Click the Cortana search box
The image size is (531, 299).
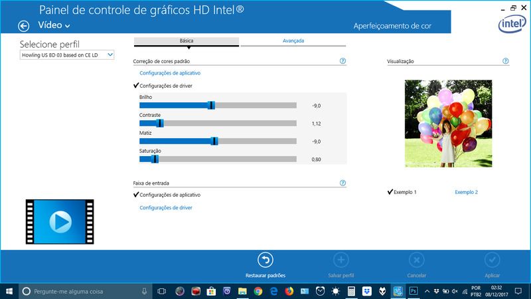85,291
